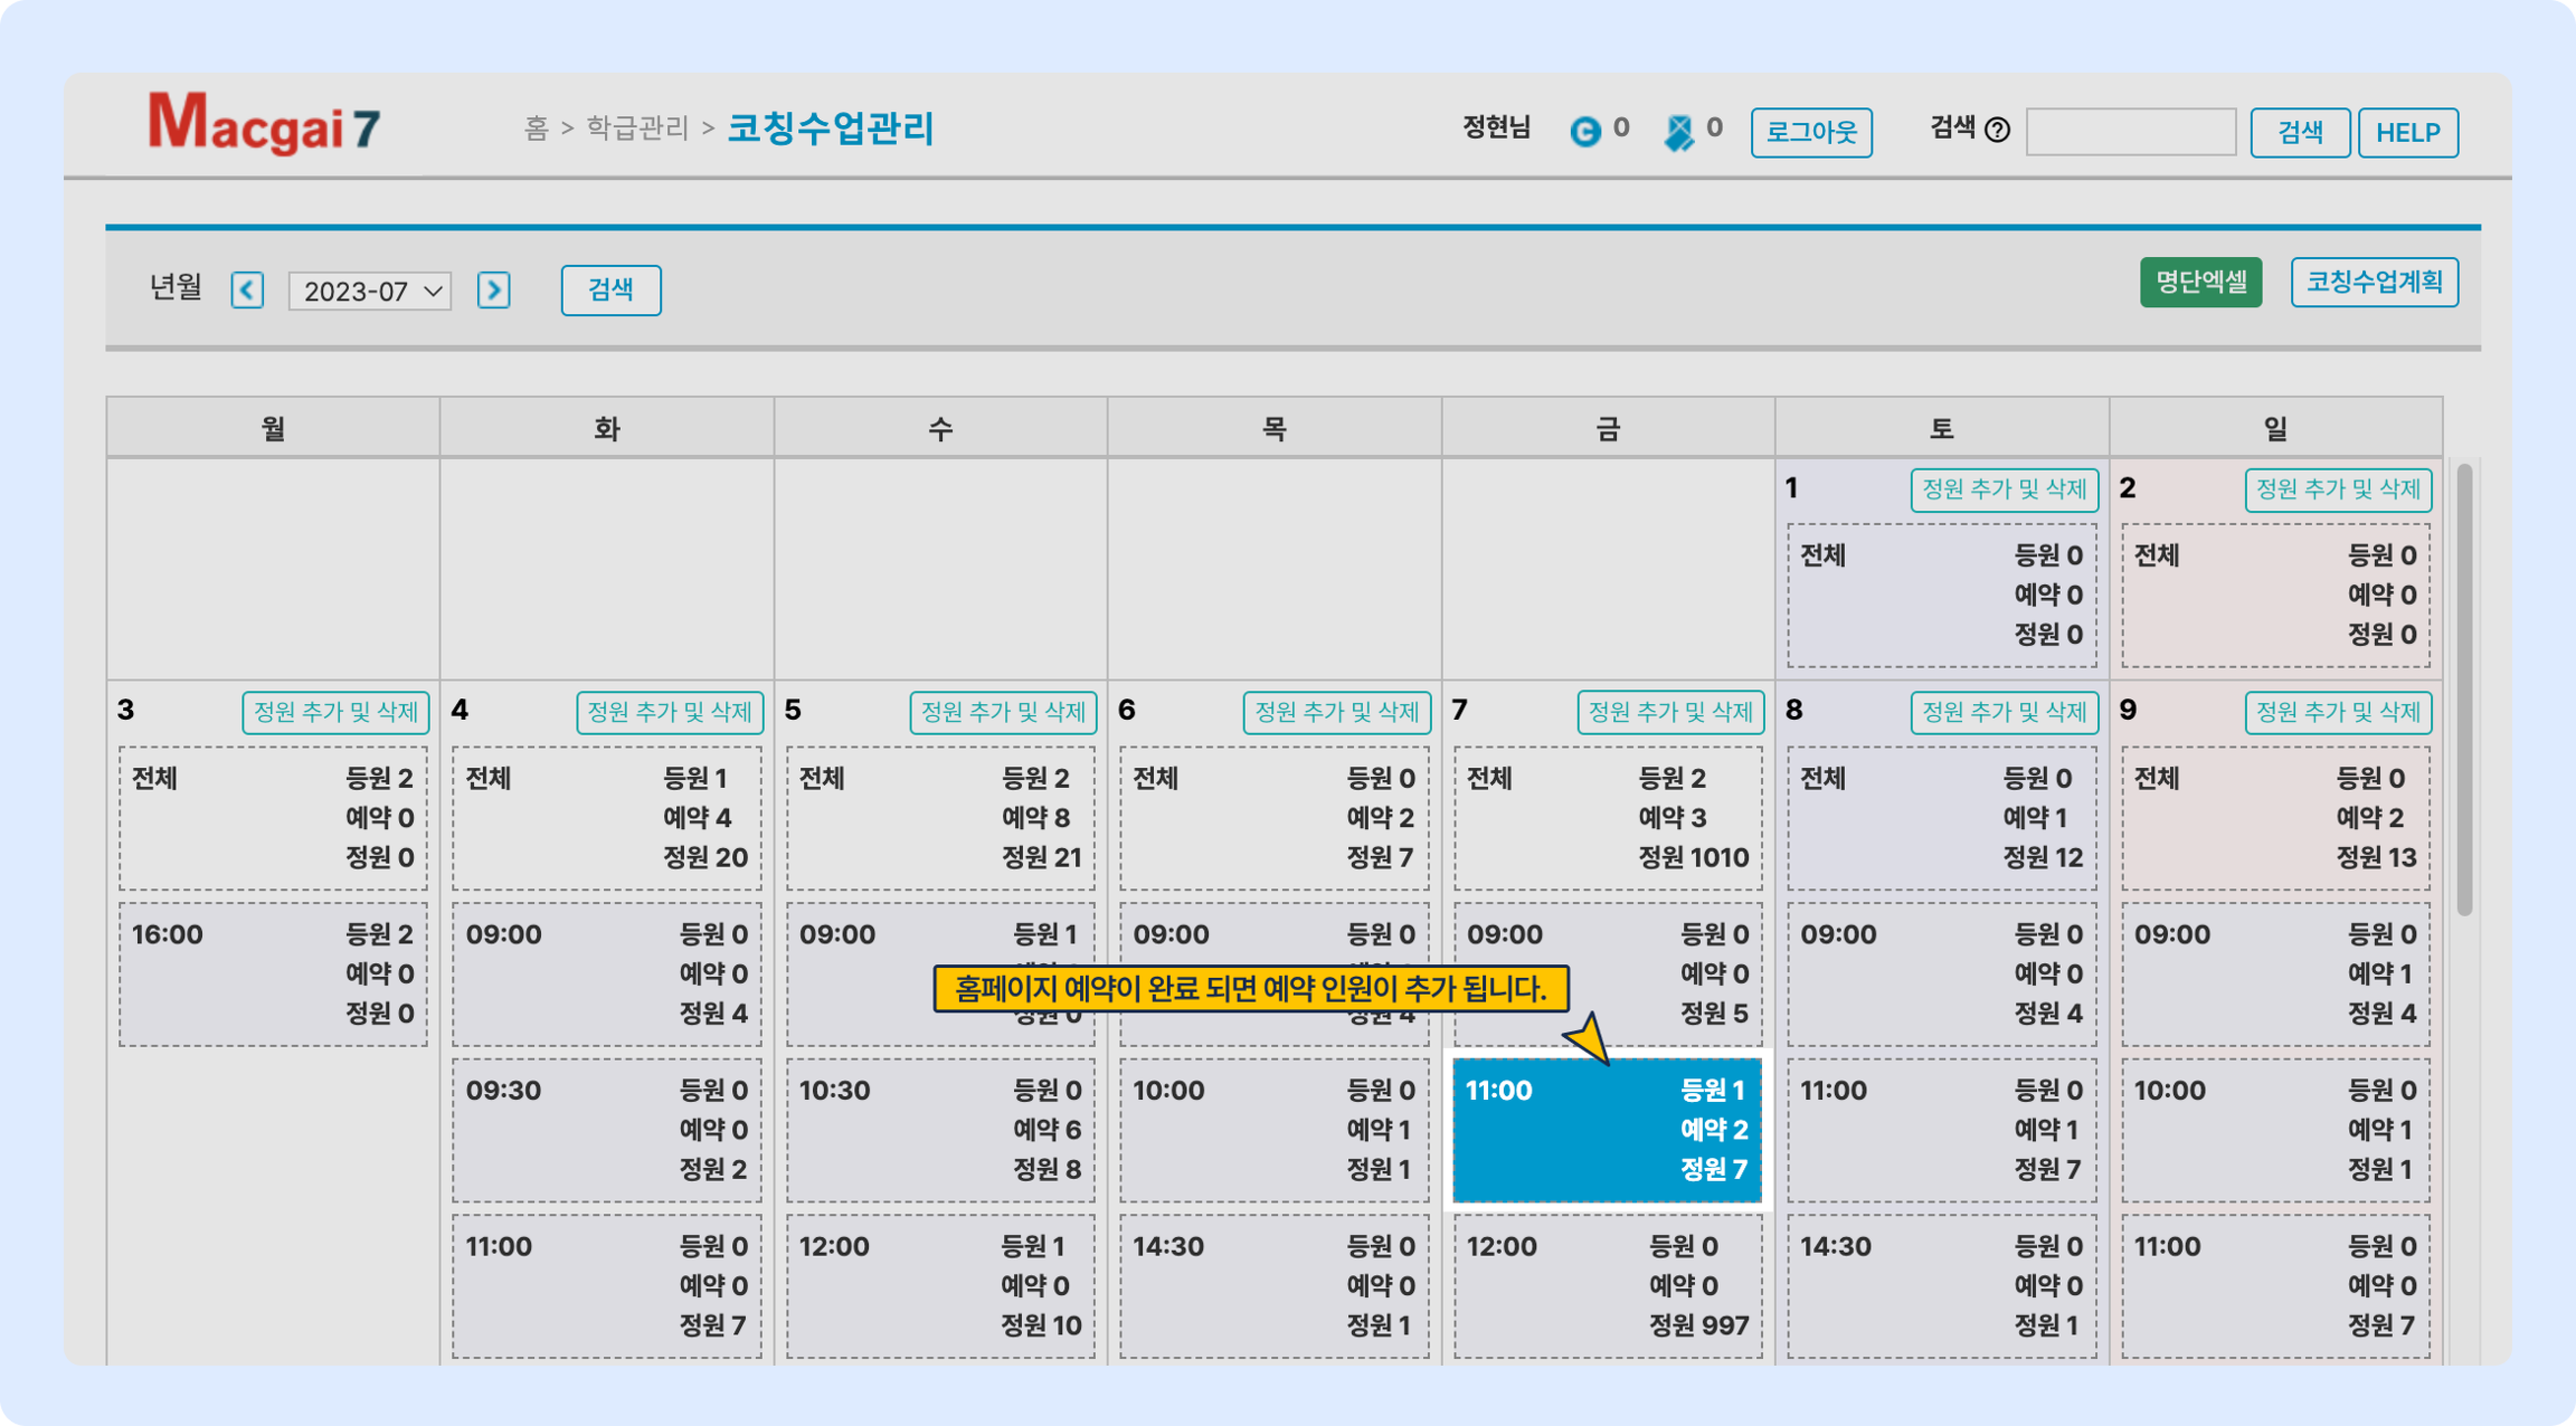
Task: Click the calendar vertical scrollbar
Action: 2464,690
